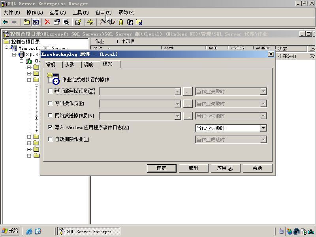Open the 工具 menu
The image size is (316, 237).
(x=81, y=13)
